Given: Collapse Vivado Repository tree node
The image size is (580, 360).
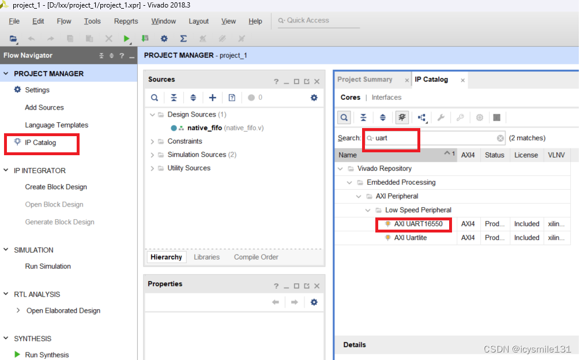Looking at the screenshot, I should [341, 168].
